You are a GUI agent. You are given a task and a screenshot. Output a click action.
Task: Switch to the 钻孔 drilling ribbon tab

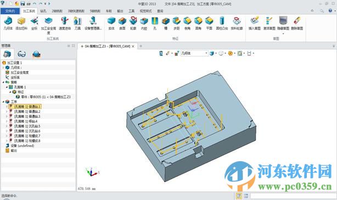tap(43, 11)
